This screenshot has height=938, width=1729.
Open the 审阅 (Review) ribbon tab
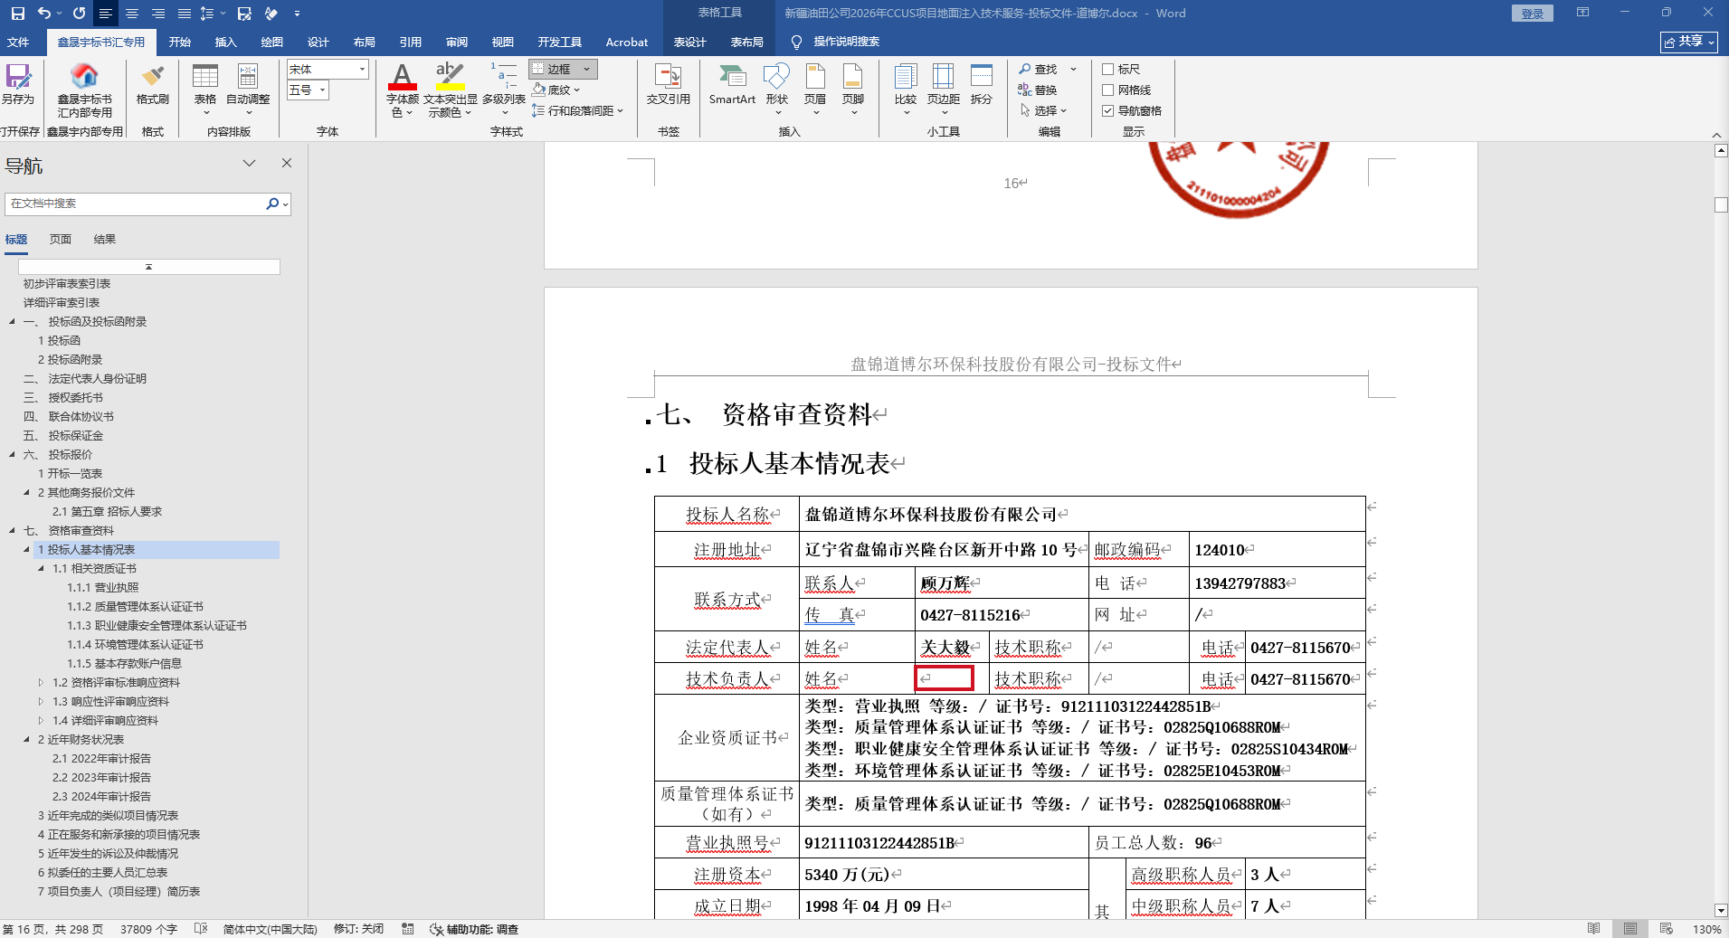[456, 43]
